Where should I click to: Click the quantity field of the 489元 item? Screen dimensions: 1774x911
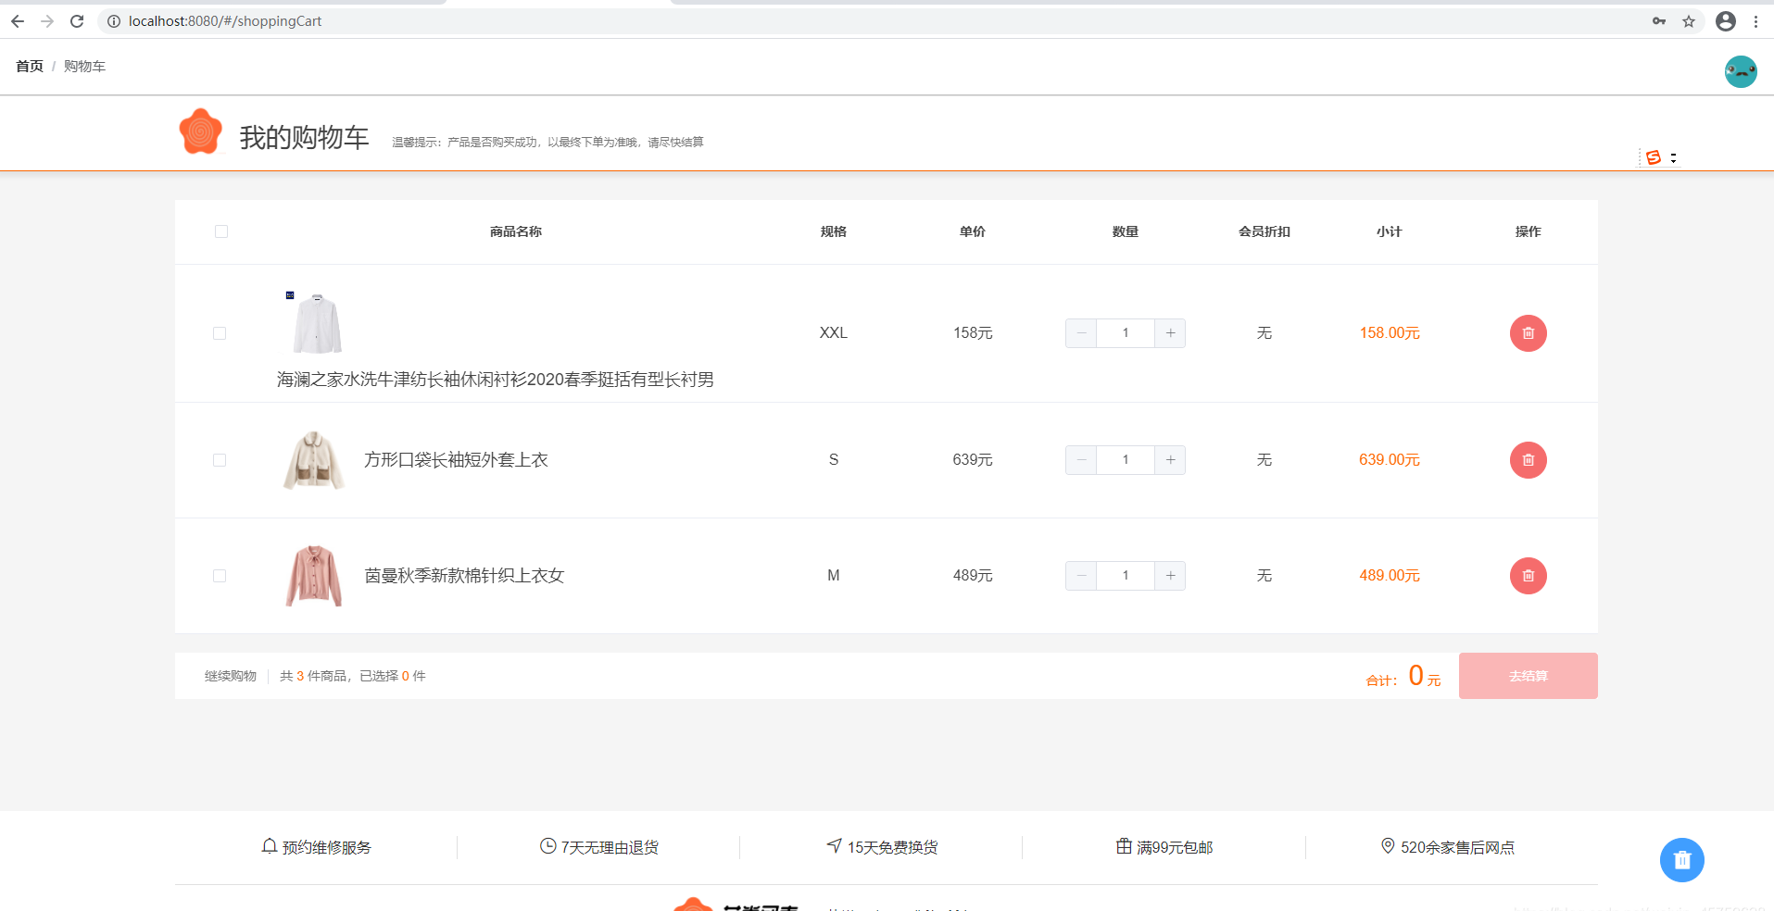click(1126, 576)
